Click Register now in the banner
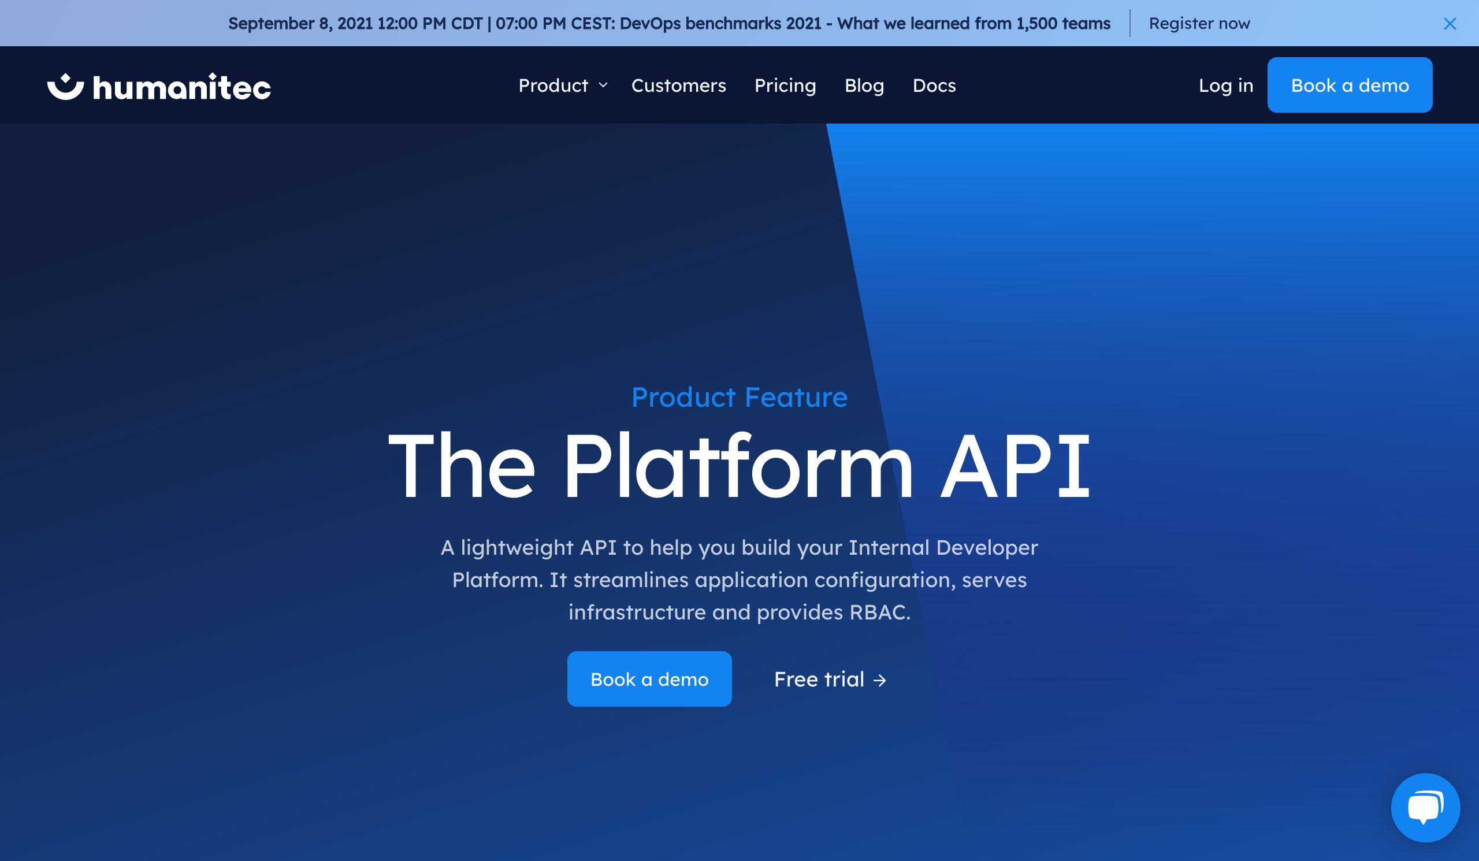Image resolution: width=1479 pixels, height=861 pixels. click(1199, 24)
